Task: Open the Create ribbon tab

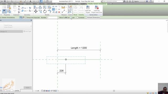Action: click(x=3, y=4)
